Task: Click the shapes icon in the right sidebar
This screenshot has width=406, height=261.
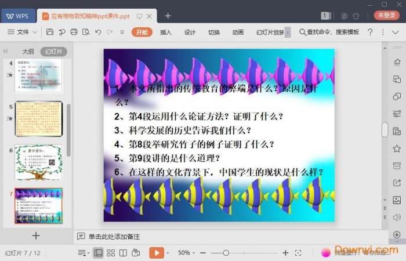Action: 397,97
